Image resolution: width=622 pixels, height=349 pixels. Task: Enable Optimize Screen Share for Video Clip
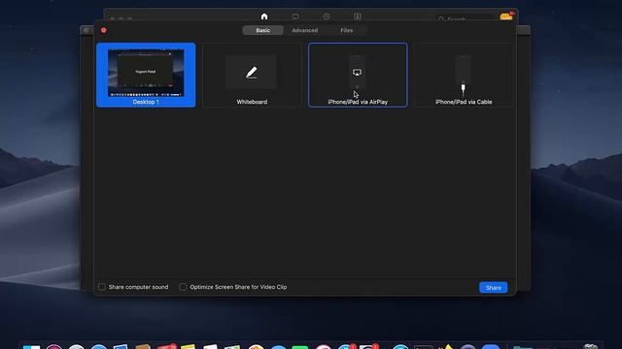[183, 287]
